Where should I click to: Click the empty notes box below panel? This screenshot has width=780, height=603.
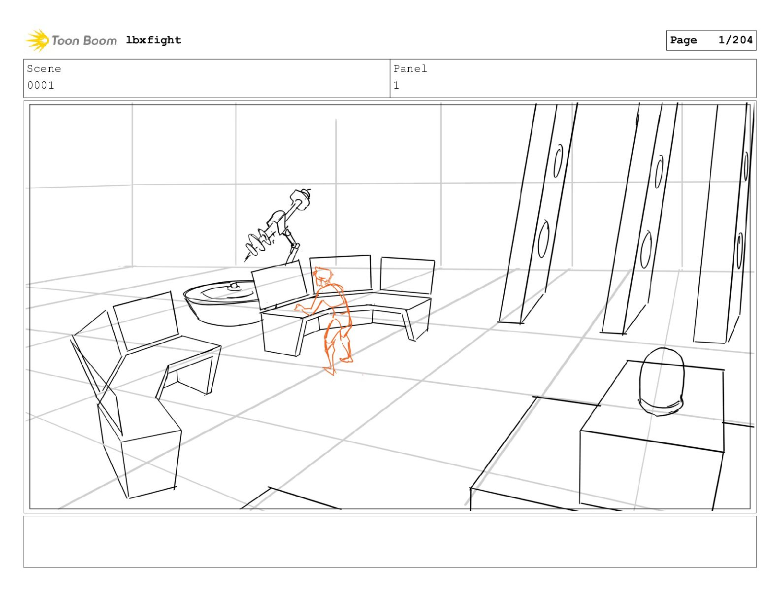390,541
